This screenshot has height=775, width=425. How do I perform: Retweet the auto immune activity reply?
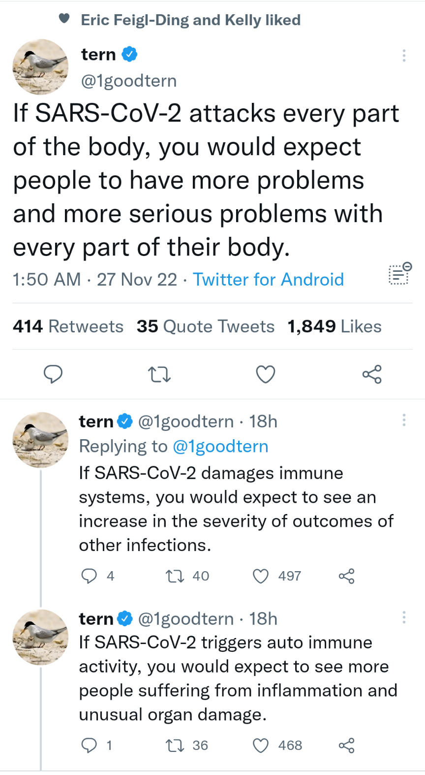(x=175, y=745)
